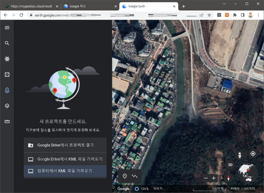Image resolution: width=264 pixels, height=193 pixels.
Task: Click the 새 프로젝트를 만드세요 heading
Action: tap(63, 121)
